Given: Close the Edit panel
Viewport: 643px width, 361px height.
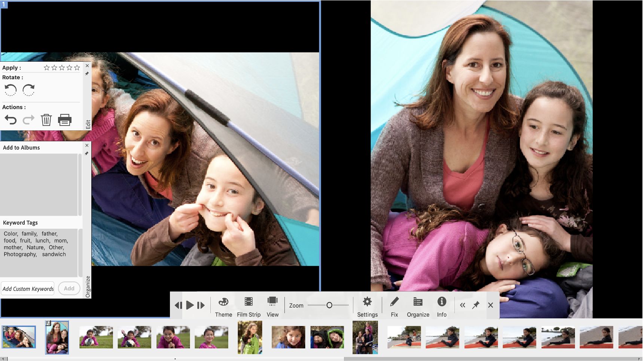Looking at the screenshot, I should tap(87, 66).
